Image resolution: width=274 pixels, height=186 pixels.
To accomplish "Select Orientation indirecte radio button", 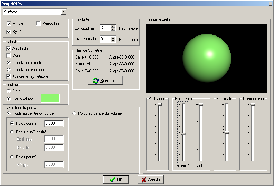I will click(x=9, y=70).
